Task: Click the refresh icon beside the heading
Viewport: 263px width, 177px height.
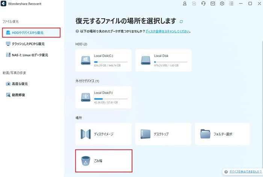Action: pos(181,22)
